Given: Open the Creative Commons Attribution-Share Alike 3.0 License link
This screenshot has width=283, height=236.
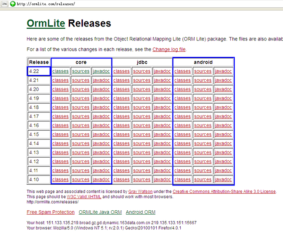Looking at the screenshot, I should 224,192.
